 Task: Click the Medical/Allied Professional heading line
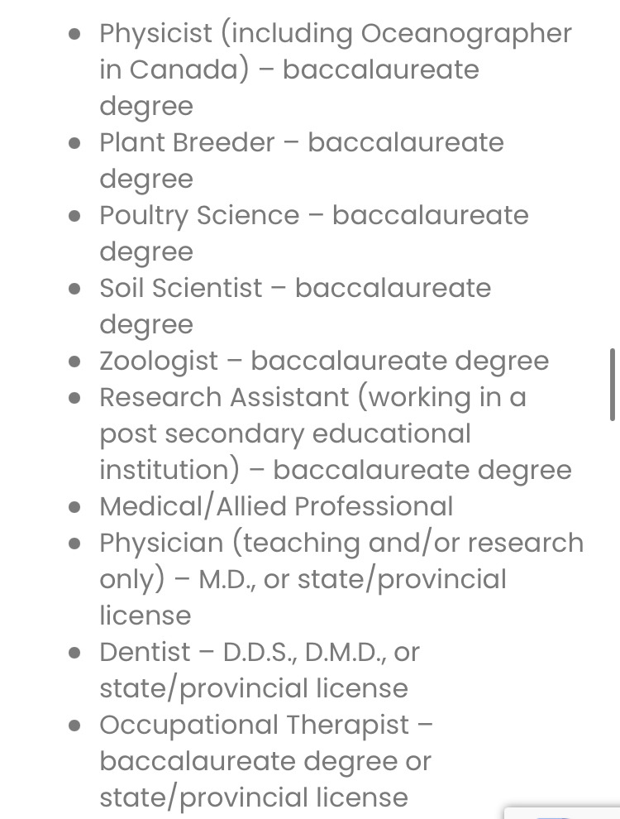coord(276,506)
